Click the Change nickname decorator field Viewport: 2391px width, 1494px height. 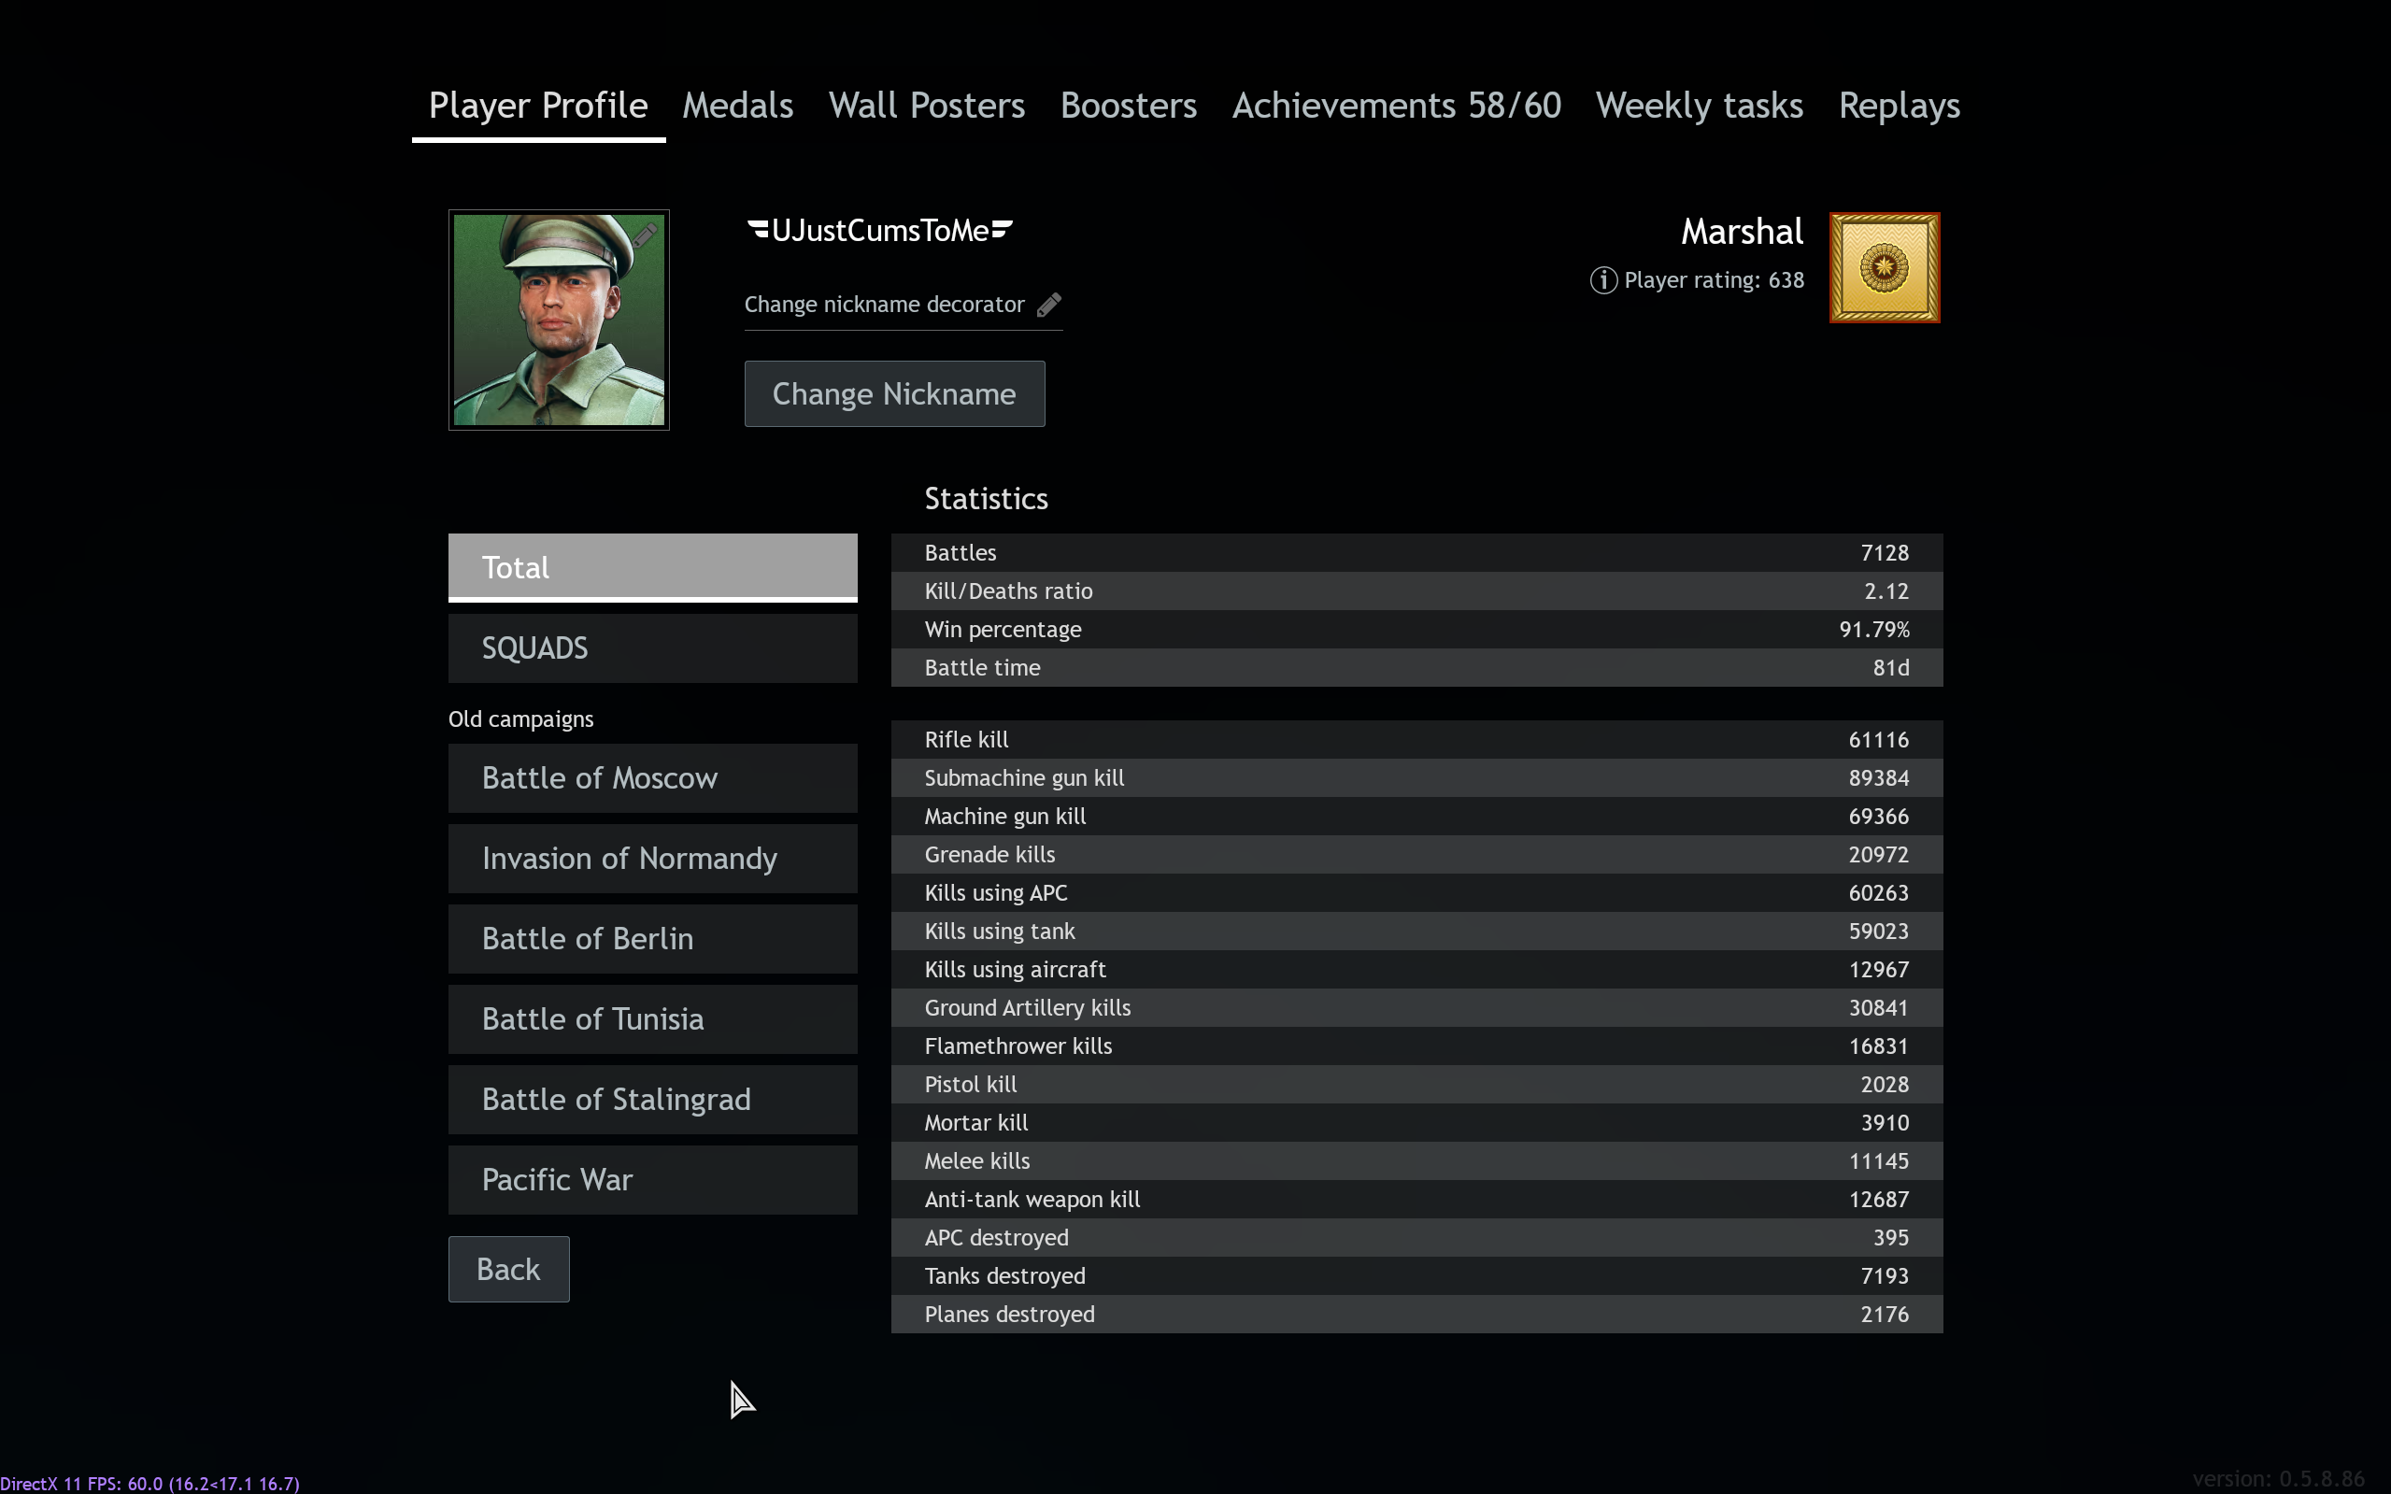pyautogui.click(x=883, y=305)
